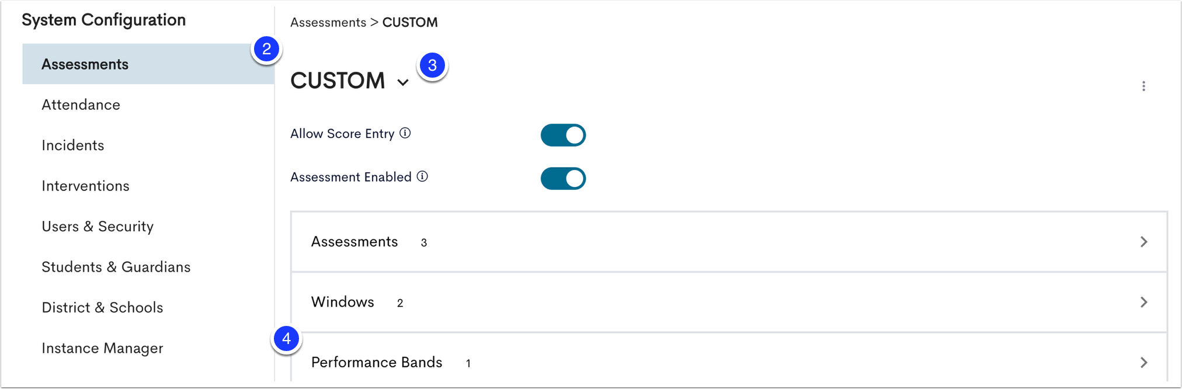
Task: Click the chevron arrow on the Windows row
Action: [x=1143, y=302]
